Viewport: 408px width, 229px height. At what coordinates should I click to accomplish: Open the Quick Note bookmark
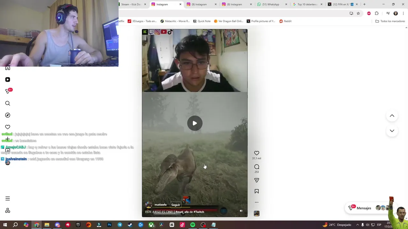[202, 21]
